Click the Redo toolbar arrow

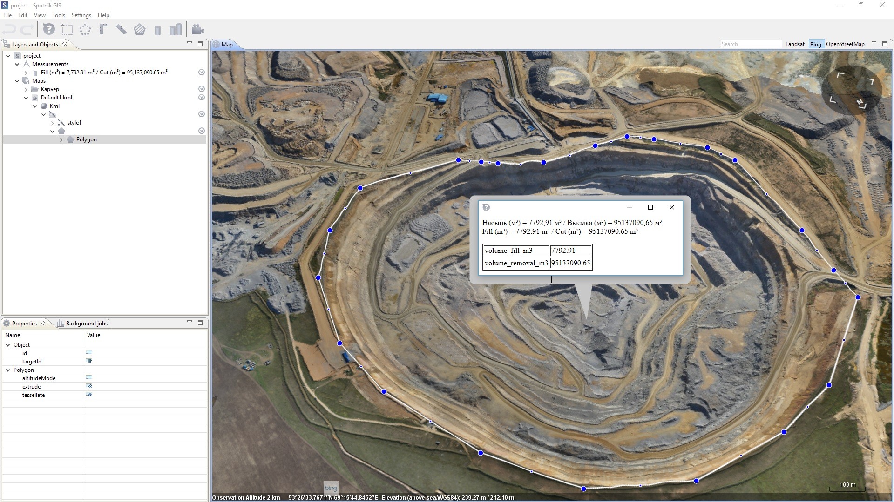[26, 30]
